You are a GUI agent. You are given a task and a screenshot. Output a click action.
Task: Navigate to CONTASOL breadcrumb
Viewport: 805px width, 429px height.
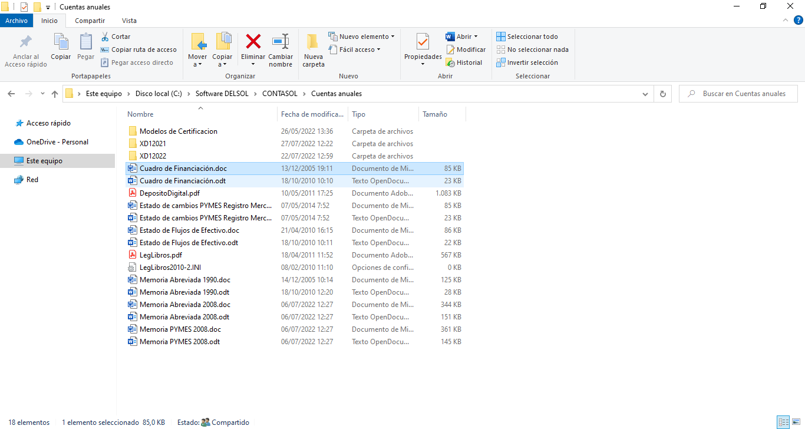281,94
